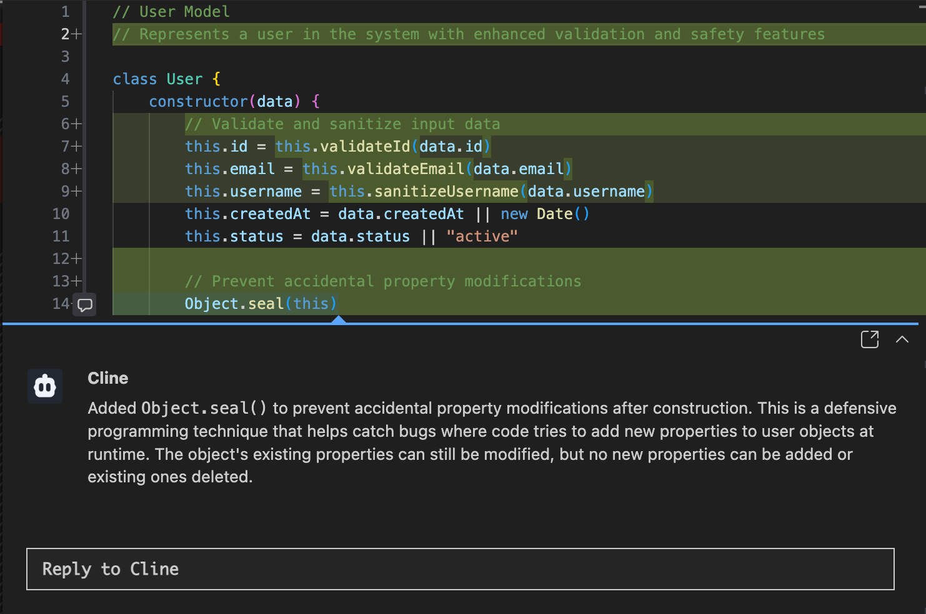Click the plus glyph beside line 9

click(x=76, y=192)
